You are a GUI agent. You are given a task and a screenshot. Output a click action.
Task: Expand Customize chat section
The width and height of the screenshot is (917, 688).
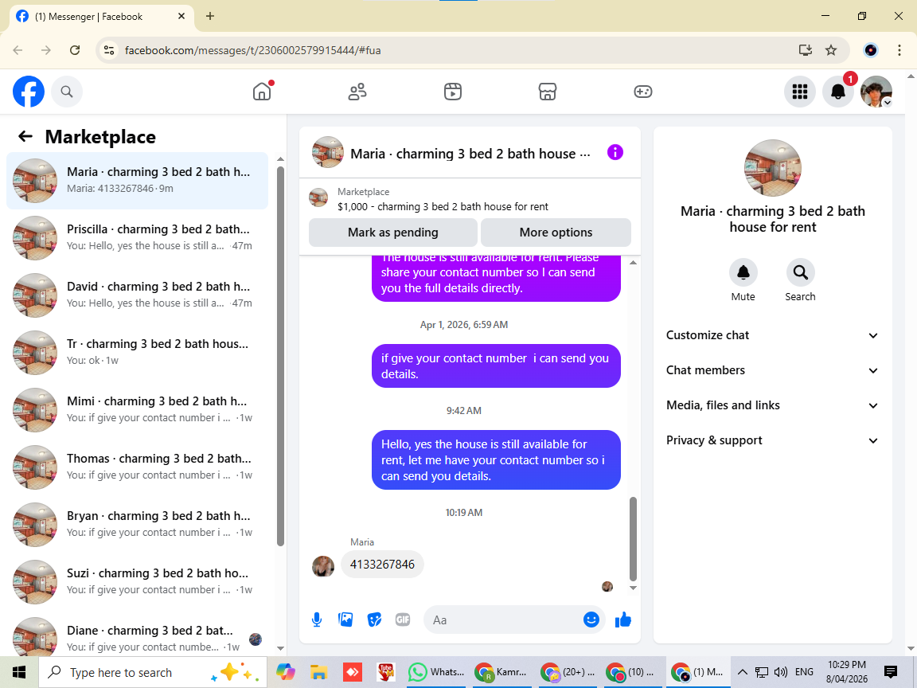773,335
